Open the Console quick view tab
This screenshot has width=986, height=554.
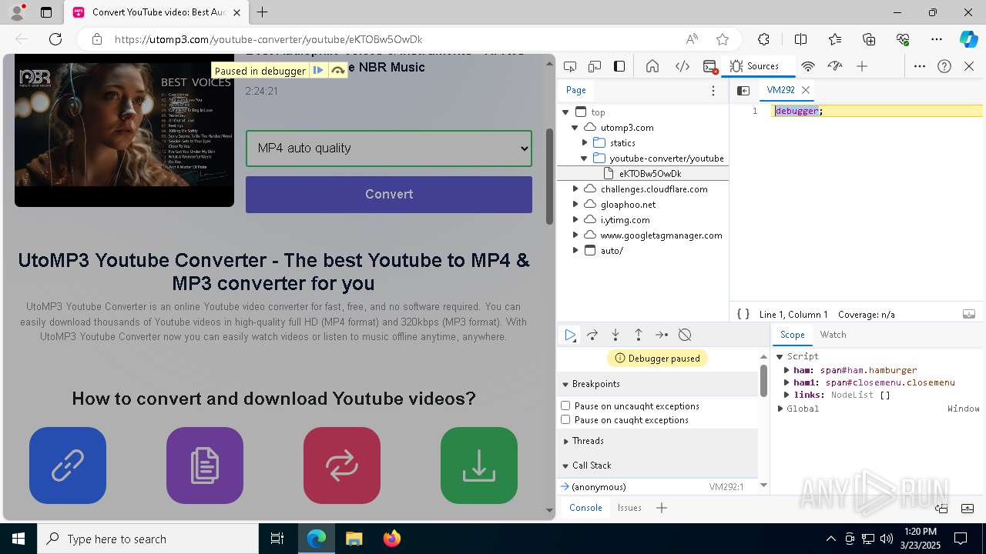[x=585, y=508]
